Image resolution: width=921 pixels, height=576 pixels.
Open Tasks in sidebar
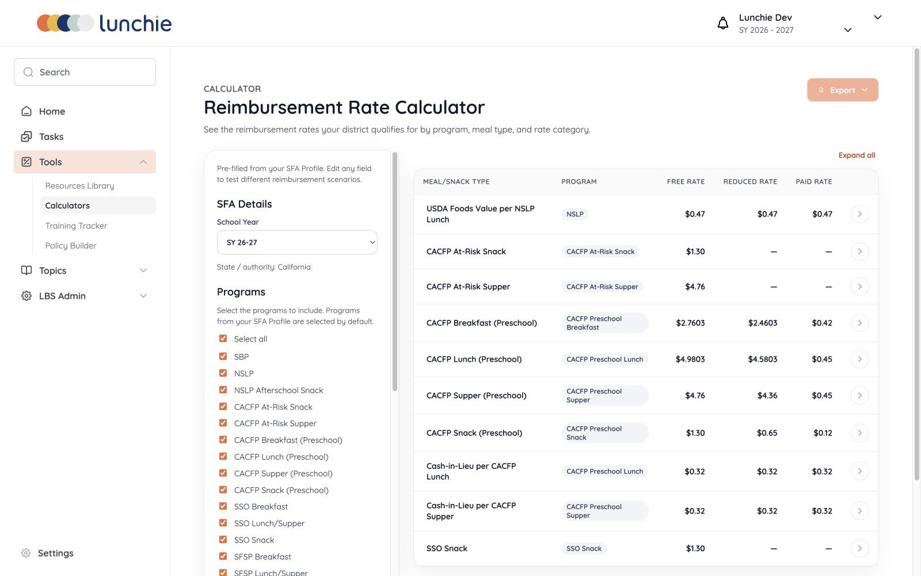[85, 137]
